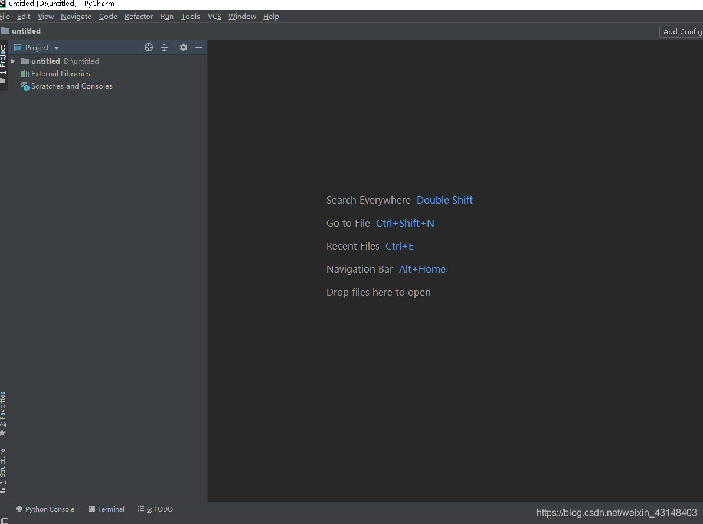Click the Scratches and Consoles icon

25,86
